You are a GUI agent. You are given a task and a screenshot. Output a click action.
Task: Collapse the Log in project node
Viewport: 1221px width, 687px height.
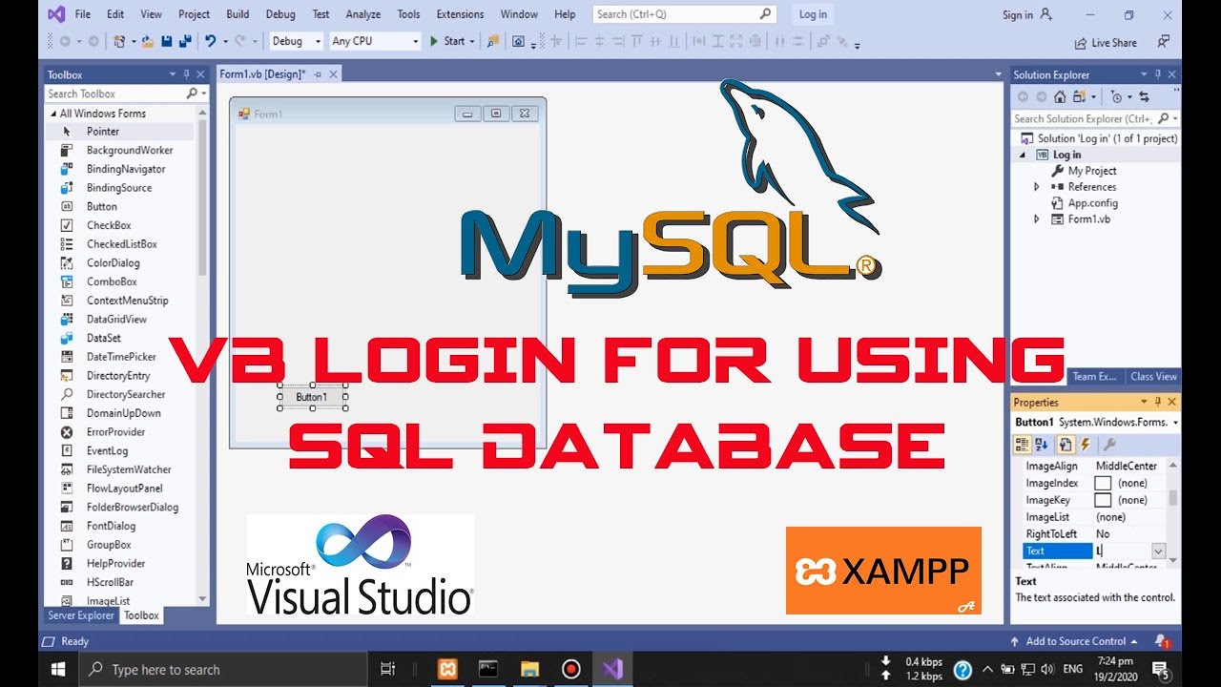point(1023,155)
